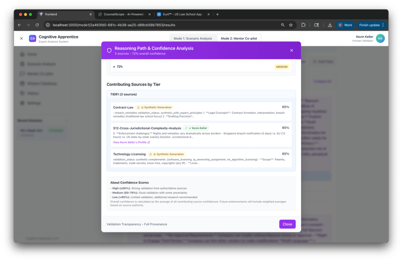This screenshot has height=261, width=402.
Task: Switch to Euni US Law School tab
Action: [183, 14]
